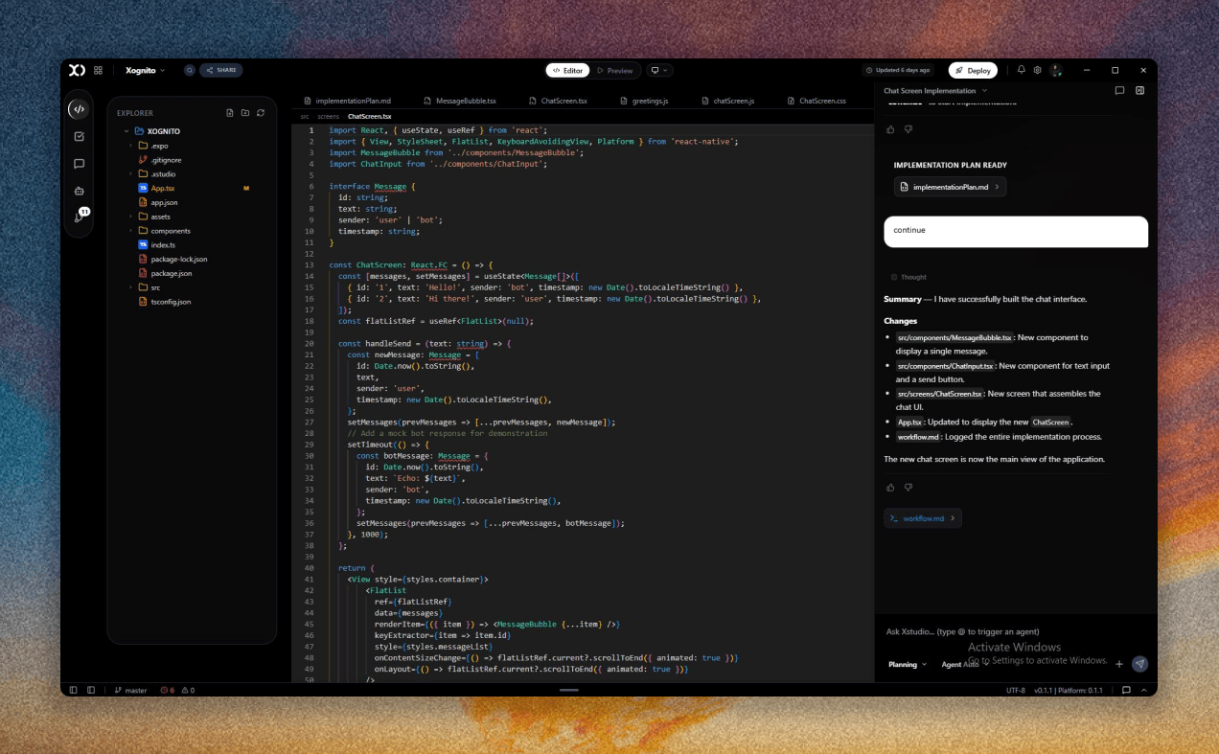Open search using the magnifier icon
Image resolution: width=1219 pixels, height=754 pixels.
tap(190, 69)
